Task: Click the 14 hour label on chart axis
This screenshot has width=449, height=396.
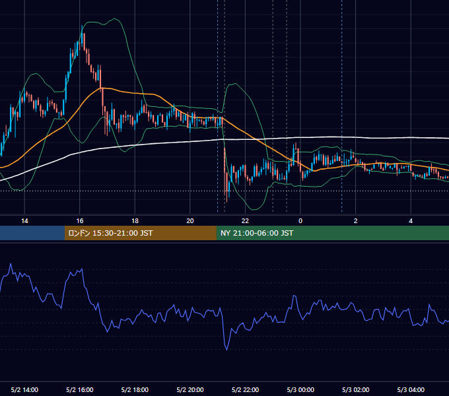Action: click(x=24, y=221)
